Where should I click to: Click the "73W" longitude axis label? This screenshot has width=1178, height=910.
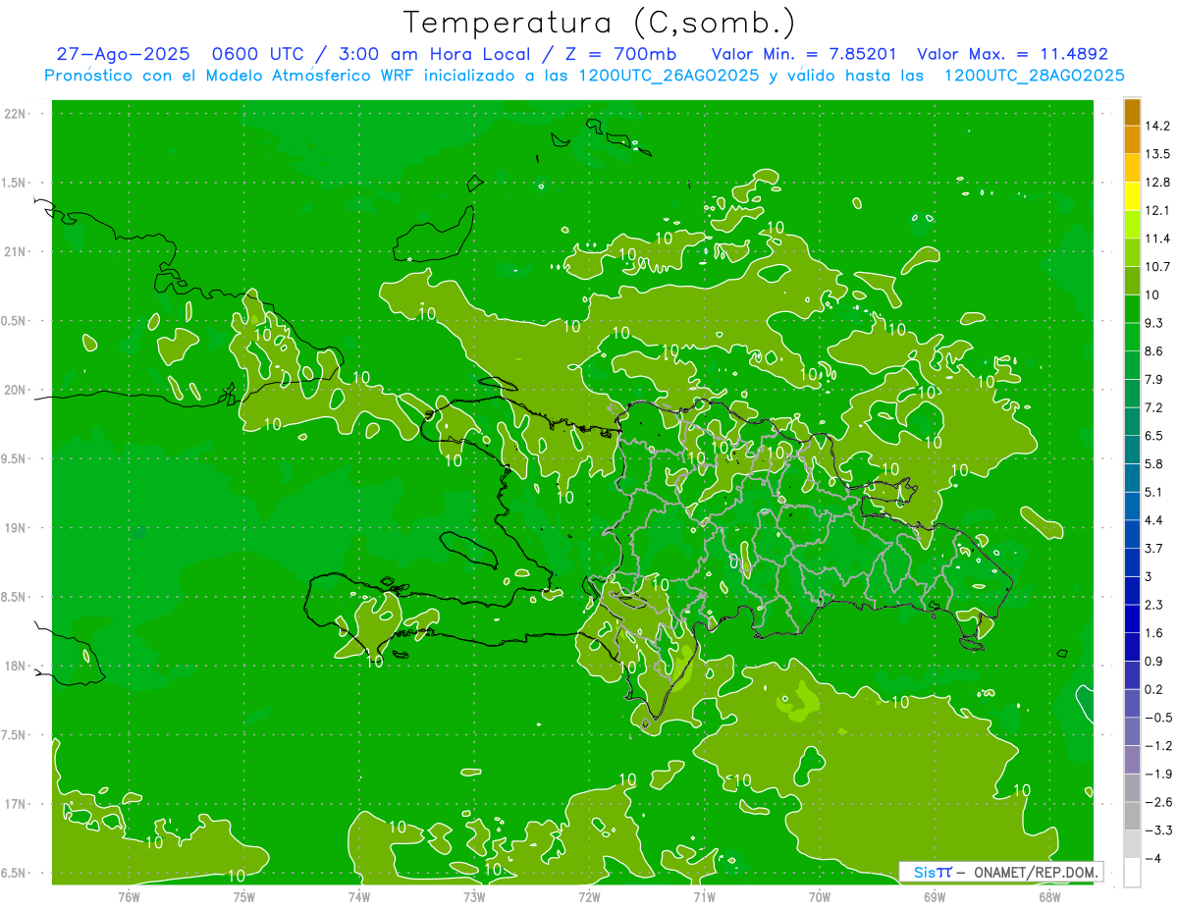coord(474,895)
